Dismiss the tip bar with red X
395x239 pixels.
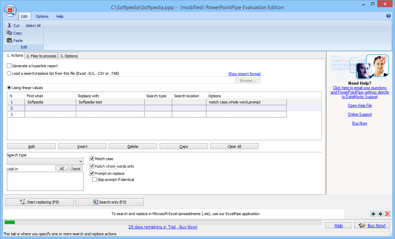(388, 214)
